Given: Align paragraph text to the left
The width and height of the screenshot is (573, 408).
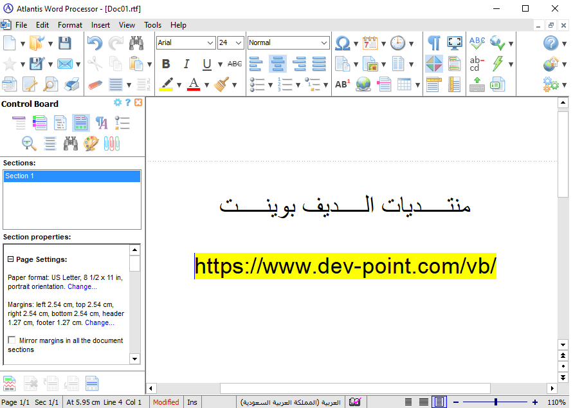Looking at the screenshot, I should (256, 64).
